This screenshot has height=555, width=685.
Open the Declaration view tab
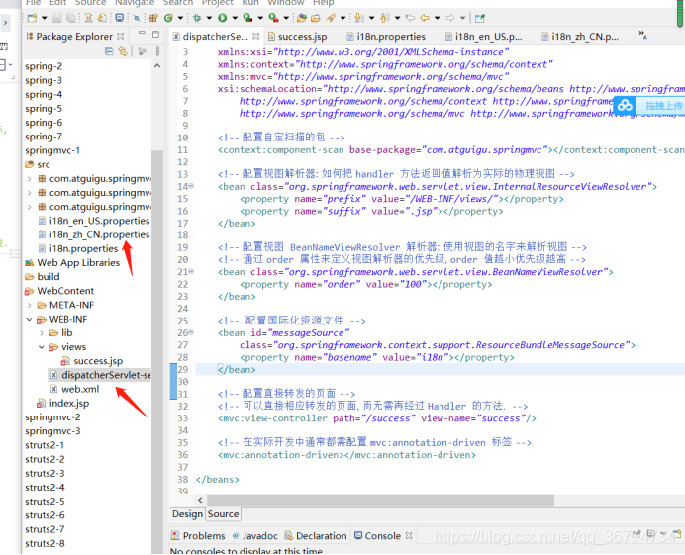[x=316, y=536]
